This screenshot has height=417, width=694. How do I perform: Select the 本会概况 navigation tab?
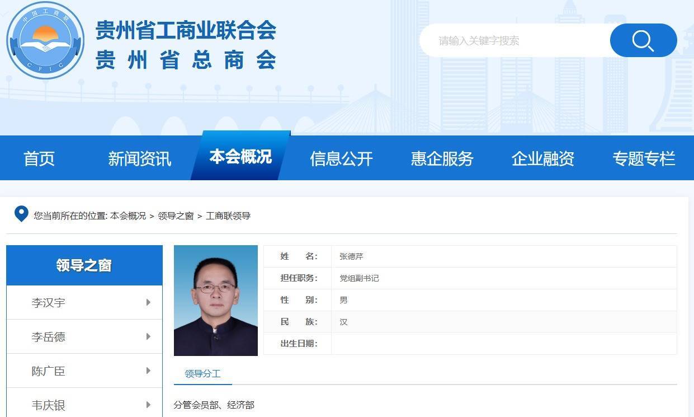[240, 157]
